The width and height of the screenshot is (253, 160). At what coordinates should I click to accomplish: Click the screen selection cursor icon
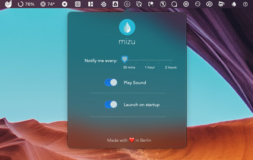[139, 4]
